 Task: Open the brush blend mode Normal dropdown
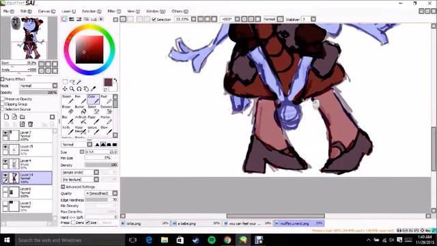pos(76,144)
